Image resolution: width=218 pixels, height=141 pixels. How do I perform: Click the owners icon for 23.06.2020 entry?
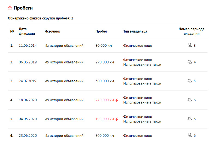click(x=190, y=135)
